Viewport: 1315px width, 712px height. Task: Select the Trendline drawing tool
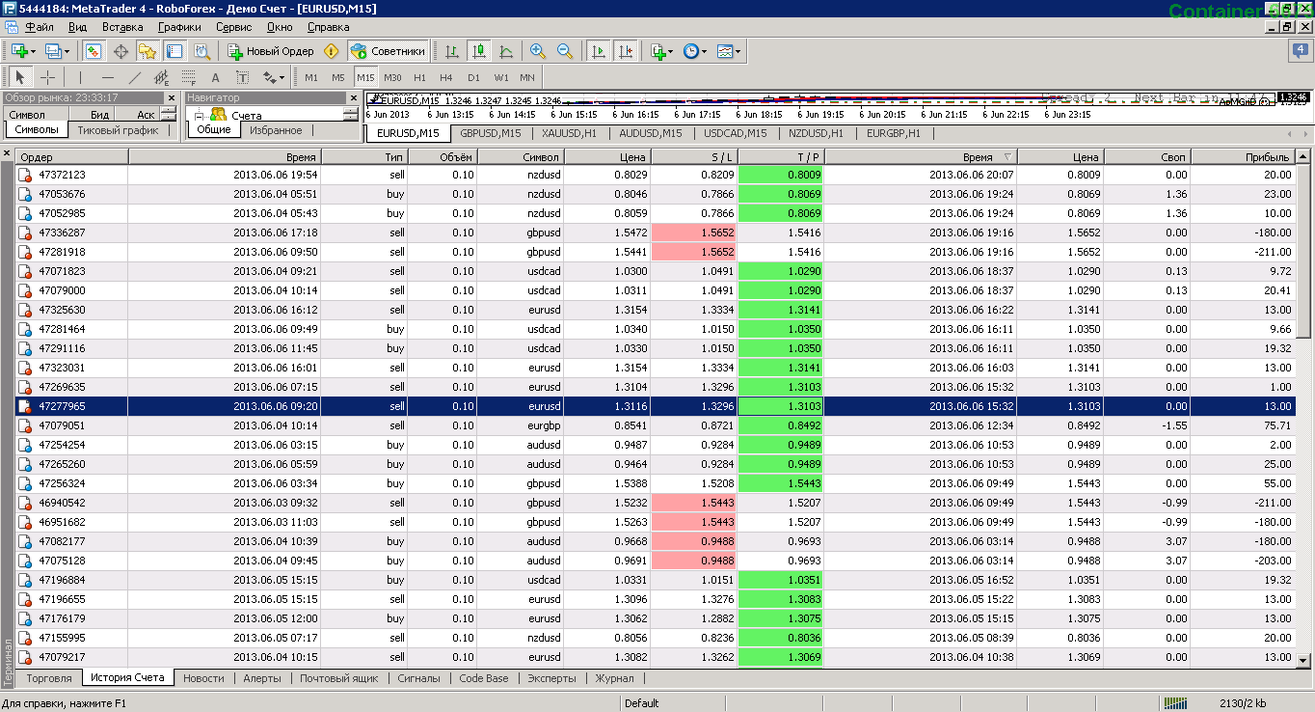point(135,77)
